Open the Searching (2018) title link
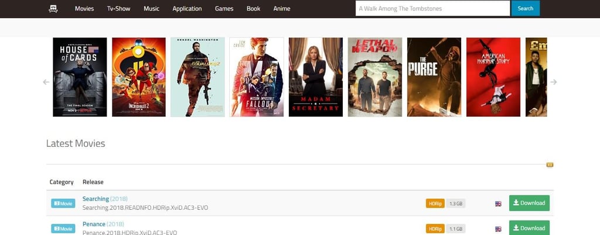600x235 pixels. [105, 199]
